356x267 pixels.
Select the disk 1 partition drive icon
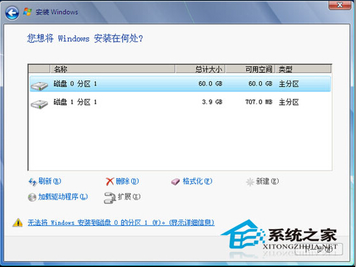coord(39,104)
